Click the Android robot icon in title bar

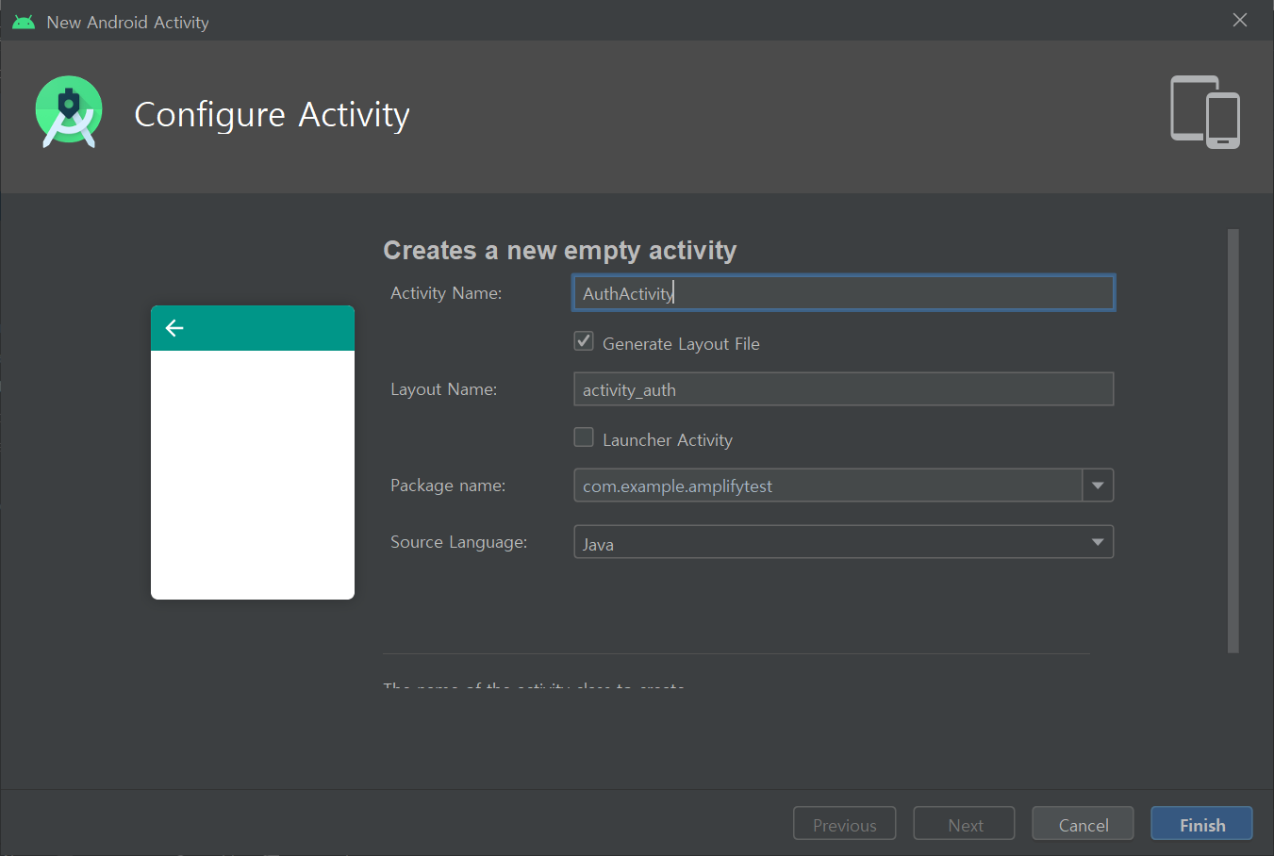(x=24, y=22)
